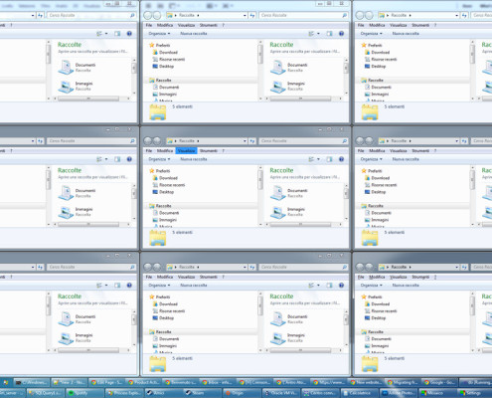Click Preferiti star in center window
The height and width of the screenshot is (398, 492).
pos(152,171)
